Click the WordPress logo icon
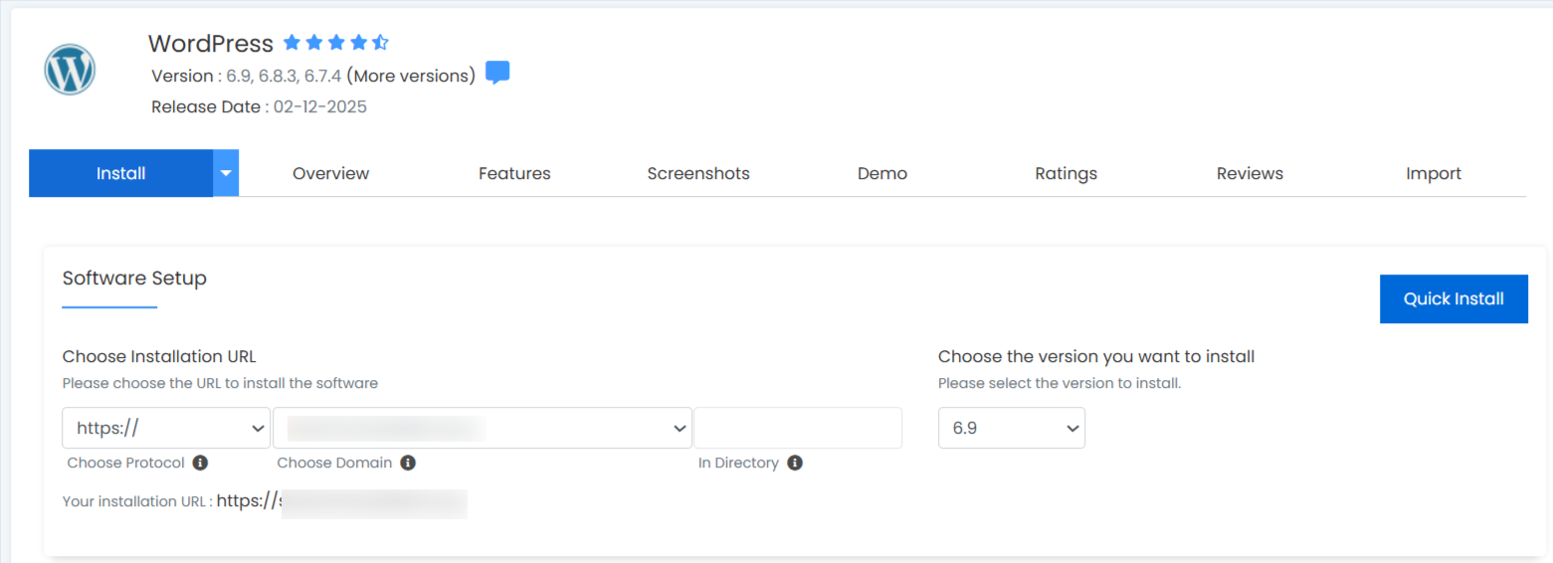 pyautogui.click(x=69, y=71)
